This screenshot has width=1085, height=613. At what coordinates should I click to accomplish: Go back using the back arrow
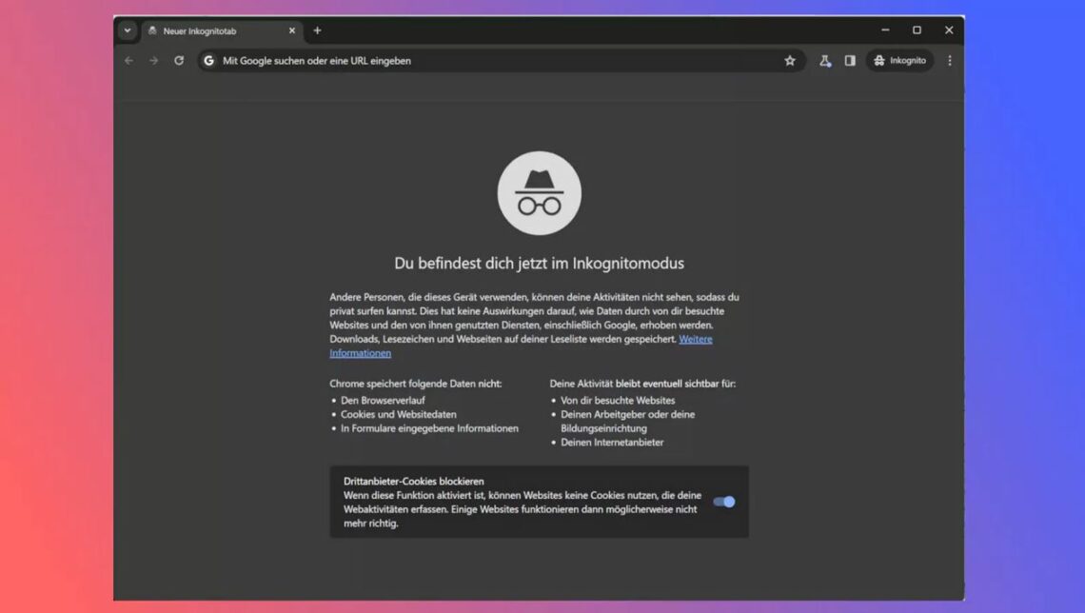point(129,61)
